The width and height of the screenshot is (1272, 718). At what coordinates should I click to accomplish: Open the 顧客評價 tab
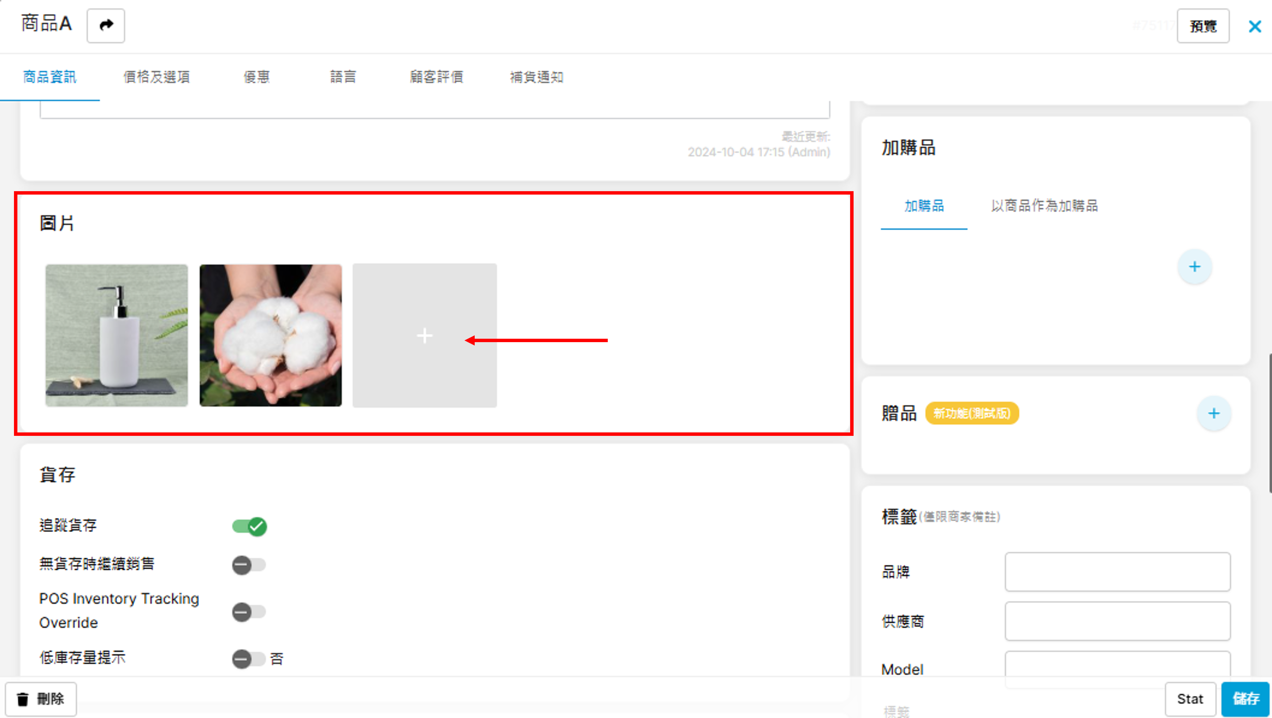tap(436, 77)
